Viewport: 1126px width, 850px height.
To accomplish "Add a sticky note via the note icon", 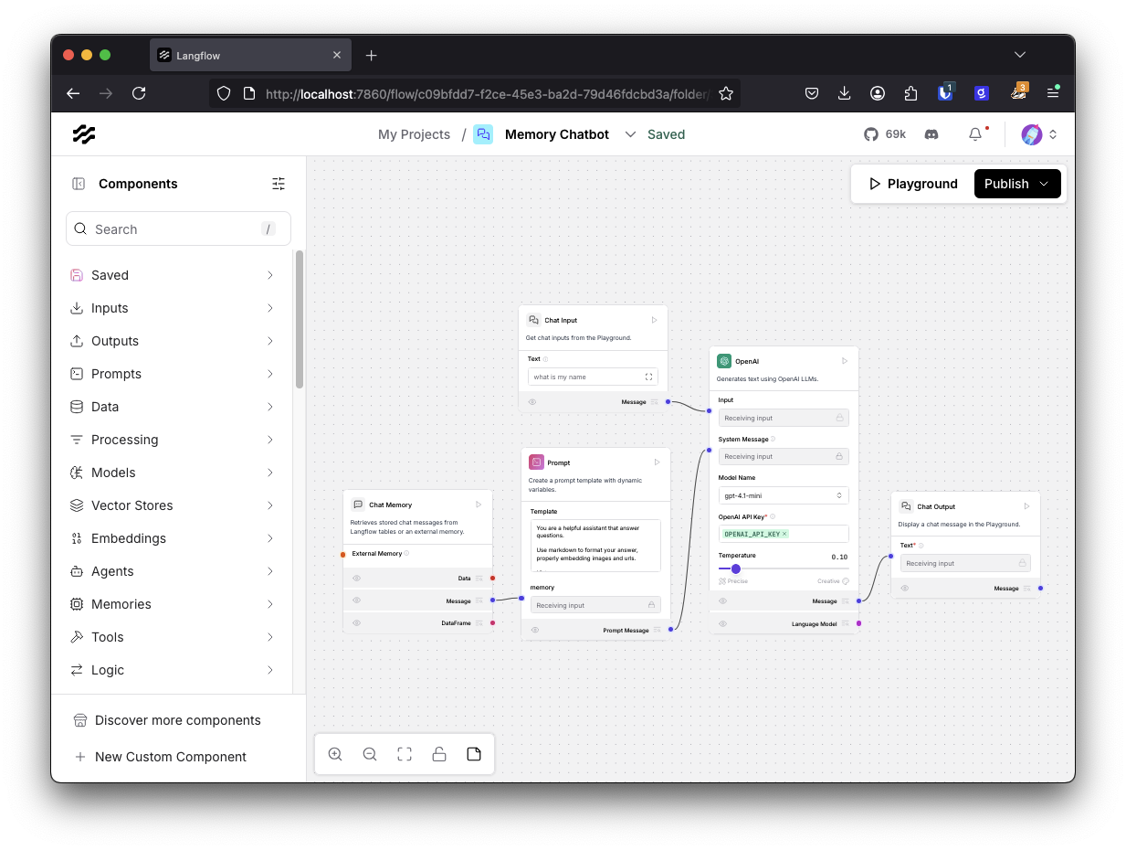I will 474,753.
